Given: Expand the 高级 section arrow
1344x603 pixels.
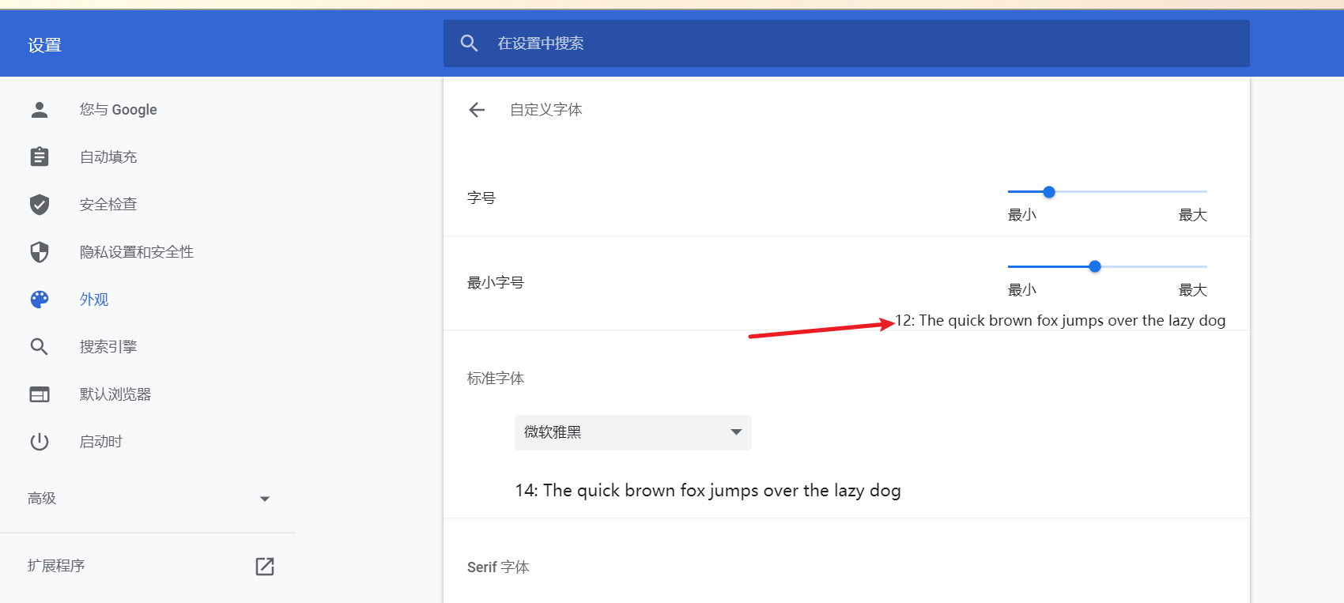Looking at the screenshot, I should (x=265, y=499).
